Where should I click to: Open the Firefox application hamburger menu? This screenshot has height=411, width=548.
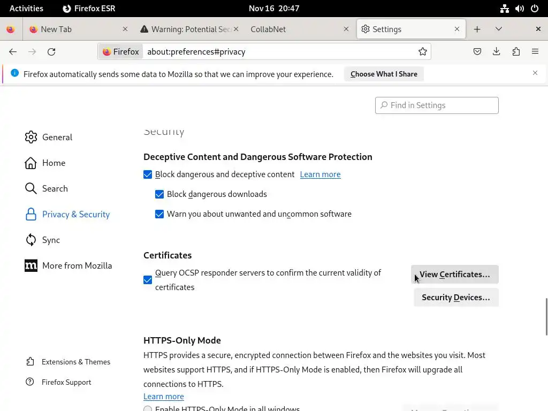(x=535, y=51)
